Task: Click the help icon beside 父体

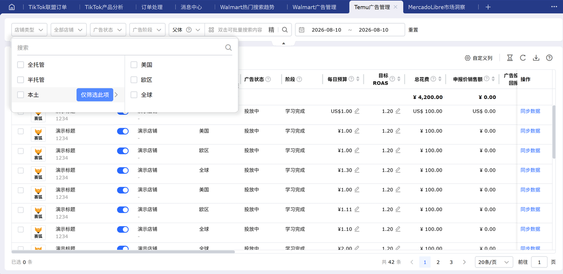Action: coord(189,30)
